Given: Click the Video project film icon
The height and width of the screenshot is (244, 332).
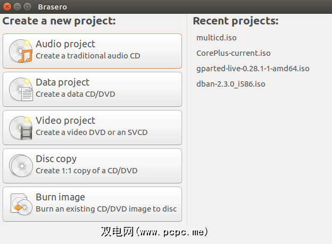Looking at the screenshot, I should (21, 128).
